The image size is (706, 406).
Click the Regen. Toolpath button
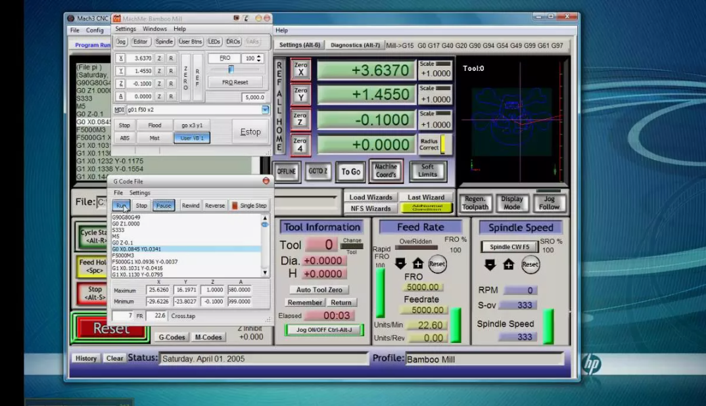coord(475,203)
